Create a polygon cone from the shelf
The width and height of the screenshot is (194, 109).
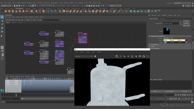click(16, 11)
